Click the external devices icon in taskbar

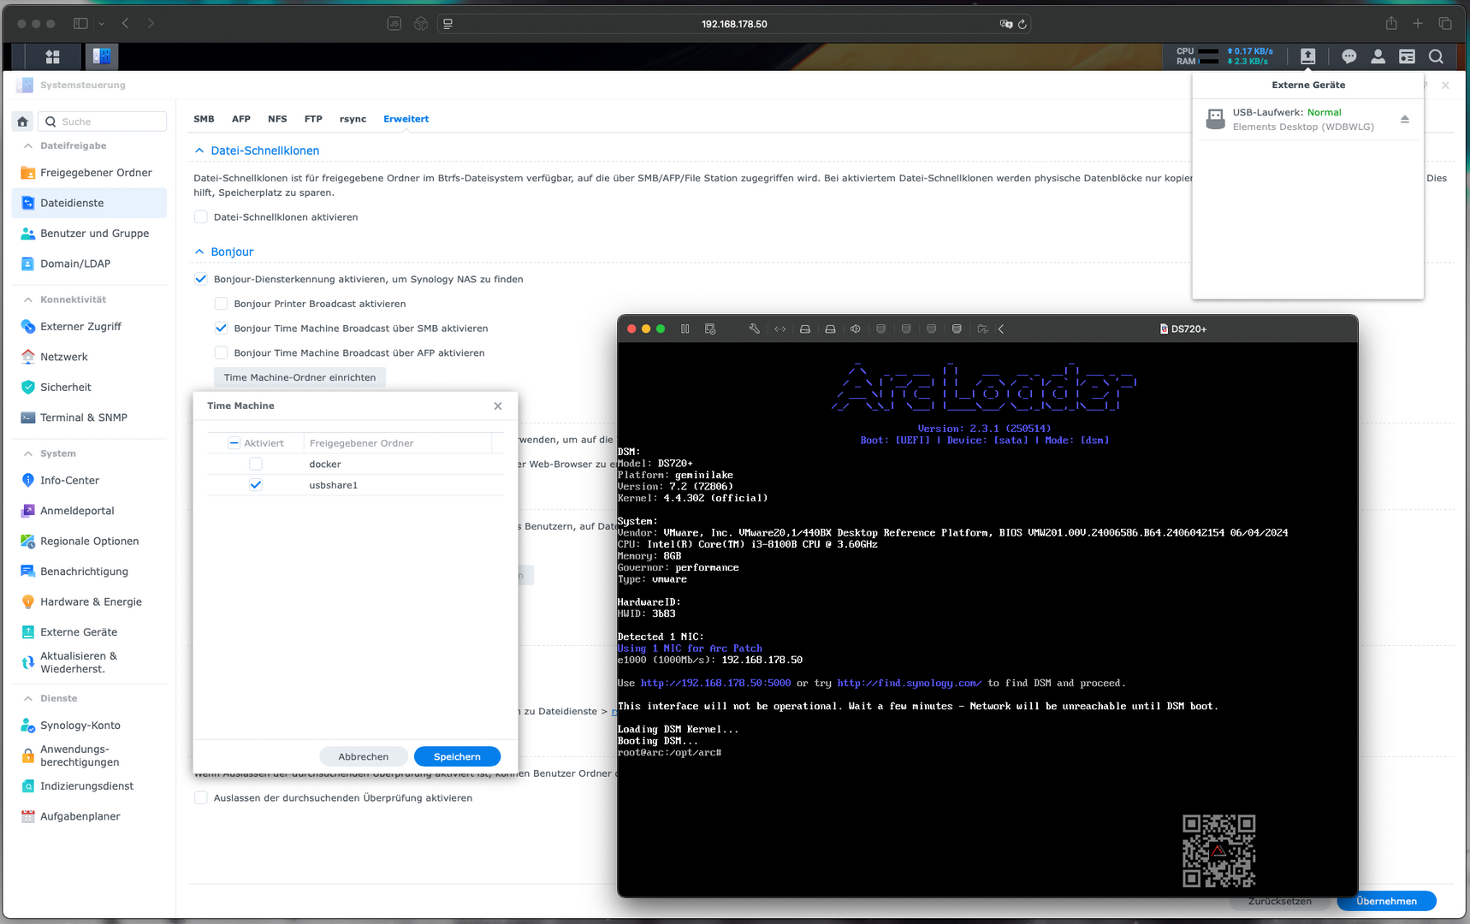(x=1307, y=56)
